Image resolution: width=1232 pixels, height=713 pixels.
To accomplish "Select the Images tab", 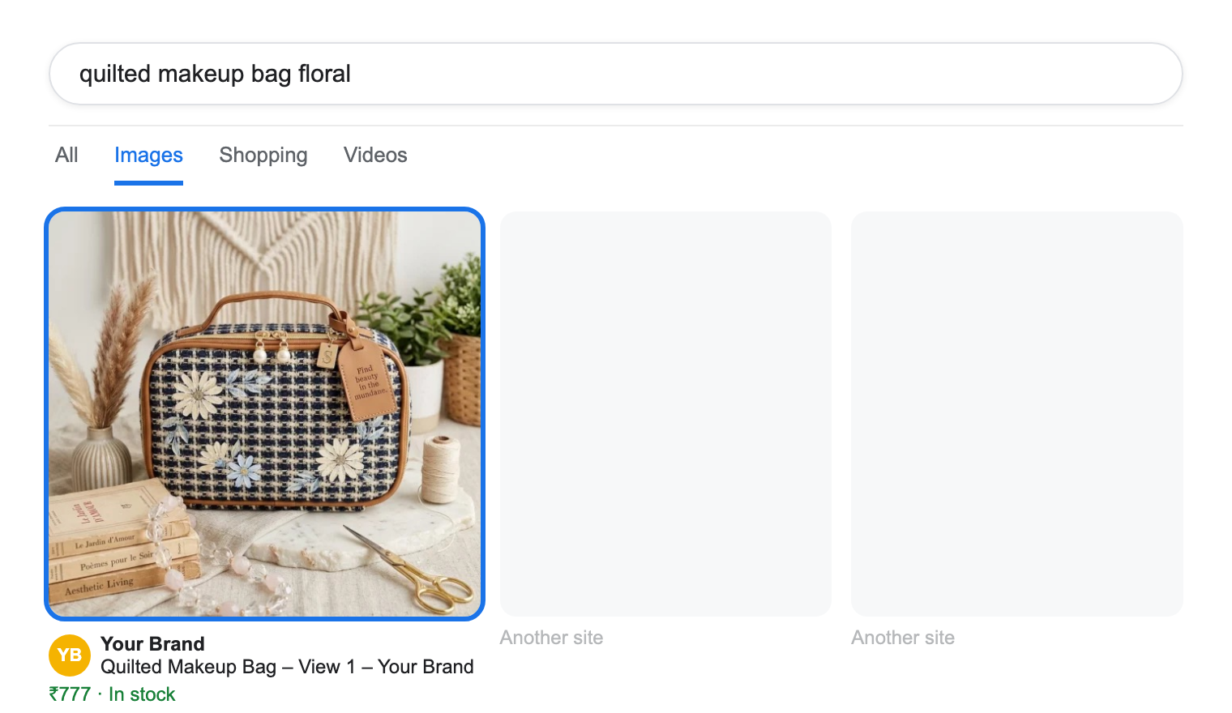I will [x=148, y=155].
